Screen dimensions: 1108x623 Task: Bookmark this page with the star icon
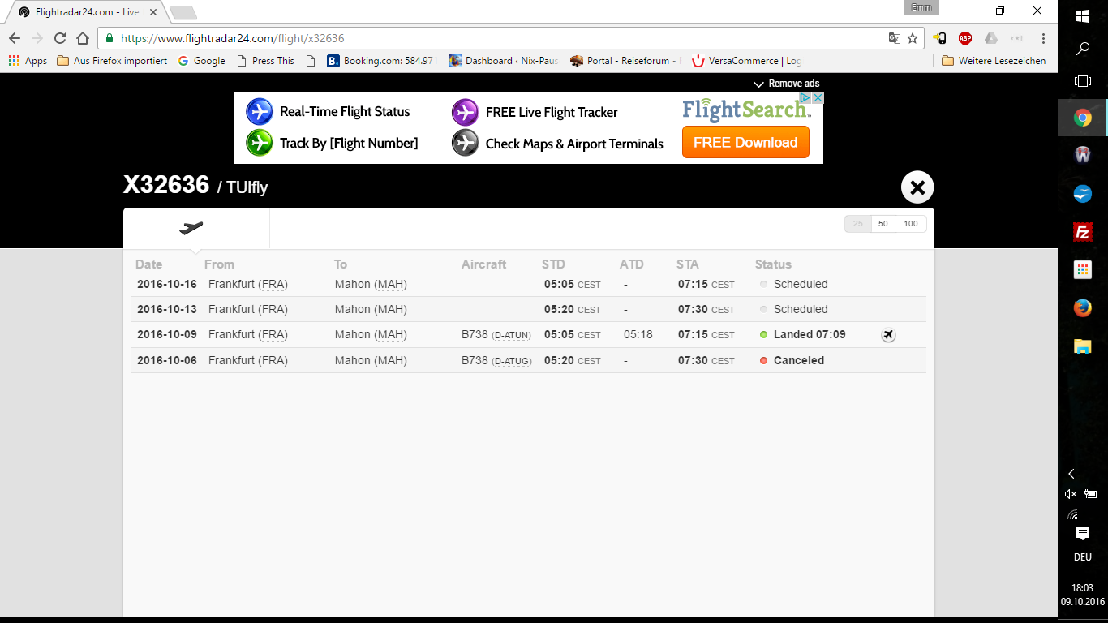coord(913,38)
